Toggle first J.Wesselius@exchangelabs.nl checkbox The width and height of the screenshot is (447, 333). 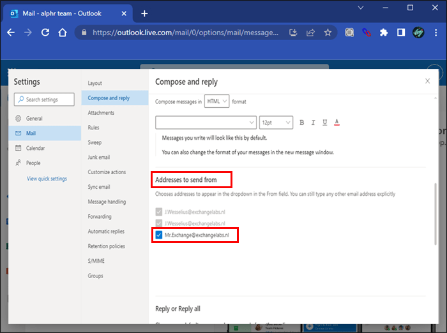click(159, 211)
